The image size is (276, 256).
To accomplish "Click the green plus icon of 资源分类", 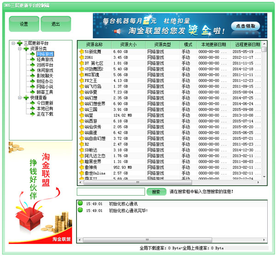I will click(x=26, y=49).
